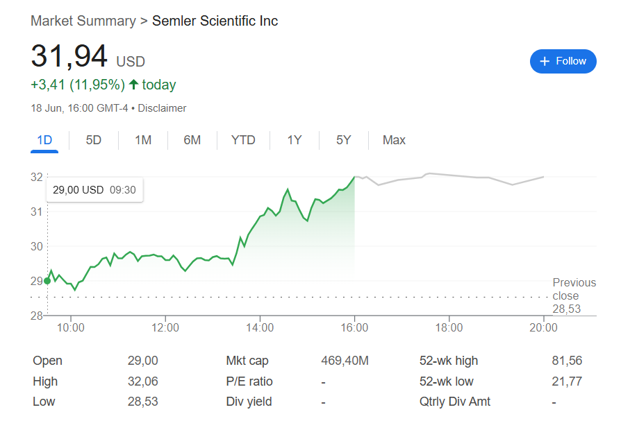Switch to the 5D tab
Image resolution: width=621 pixels, height=421 pixels.
(94, 140)
